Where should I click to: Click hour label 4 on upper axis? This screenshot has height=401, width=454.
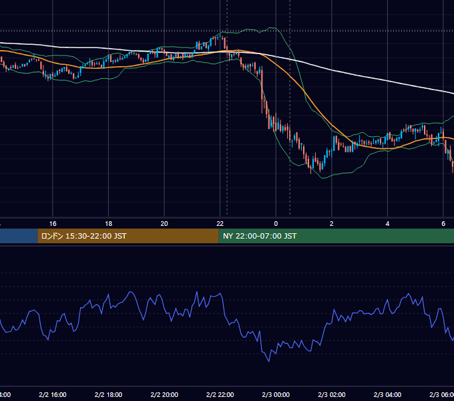click(x=387, y=224)
